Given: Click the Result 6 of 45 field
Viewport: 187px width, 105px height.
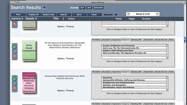Looking at the screenshot, I should (143, 14).
